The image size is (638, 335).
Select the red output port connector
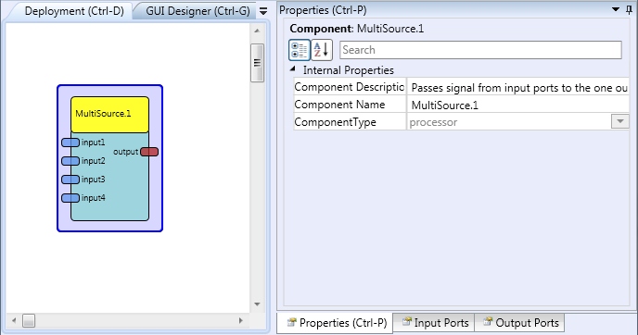pos(149,152)
